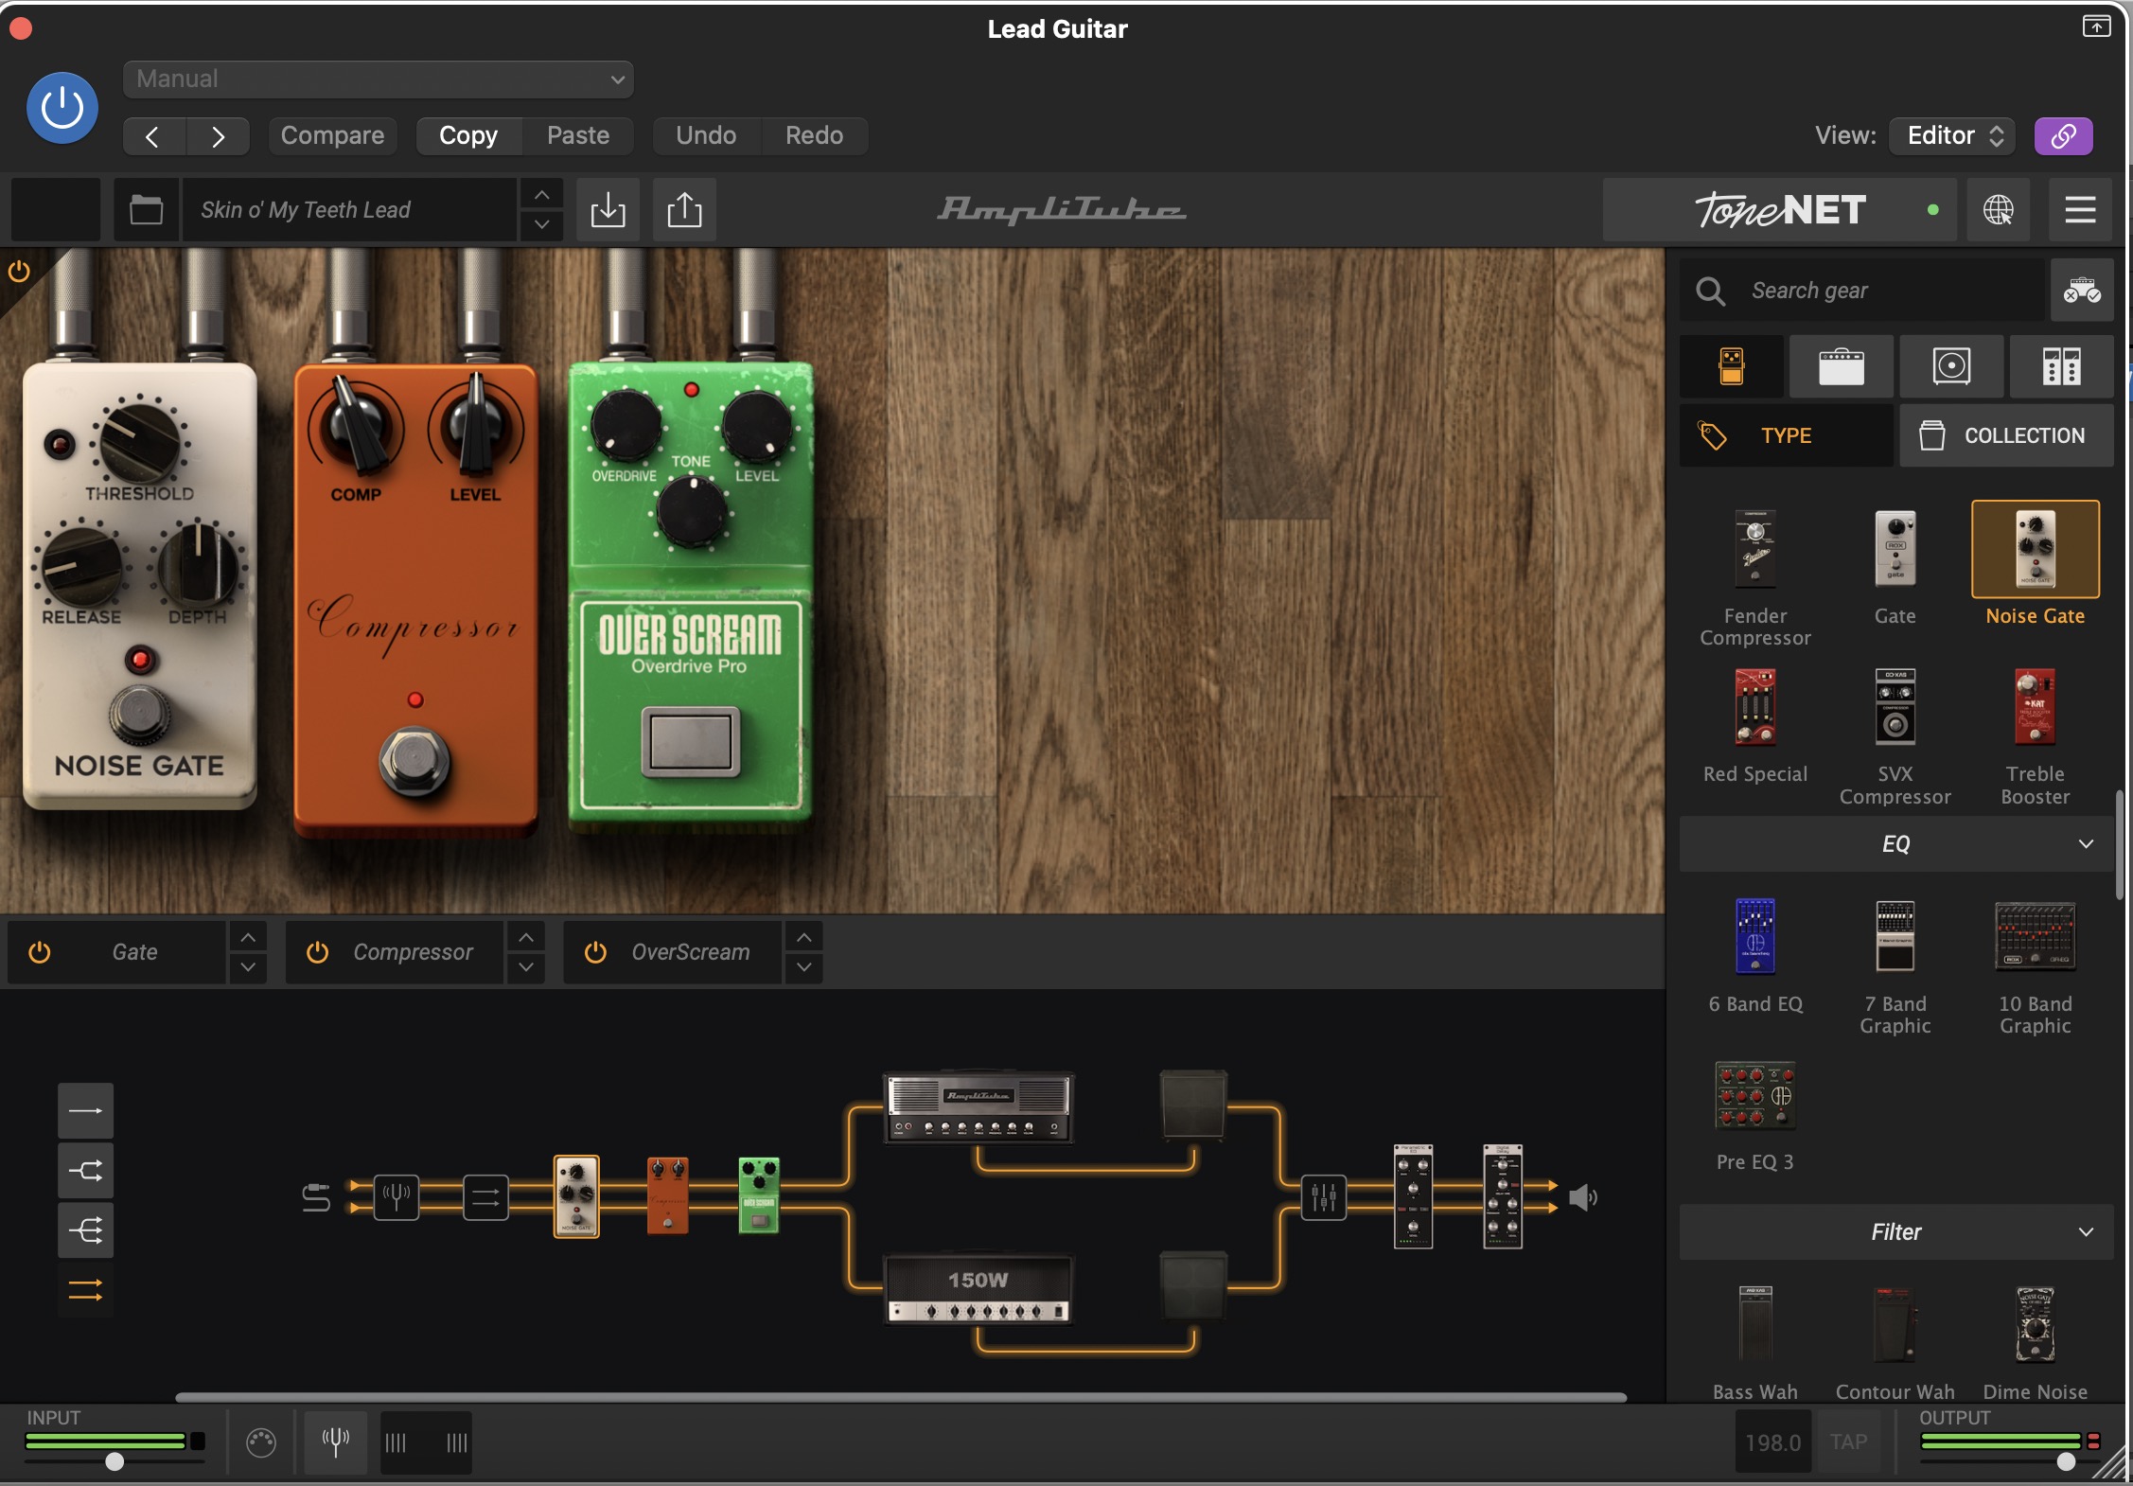Adjust the OUTPUT level slider handle

pos(2066,1461)
